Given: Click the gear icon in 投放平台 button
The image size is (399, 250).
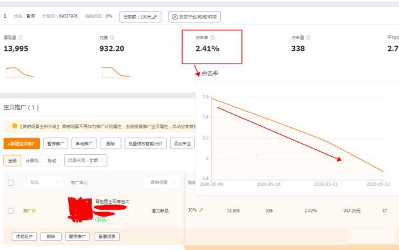Looking at the screenshot, I should pos(174,17).
